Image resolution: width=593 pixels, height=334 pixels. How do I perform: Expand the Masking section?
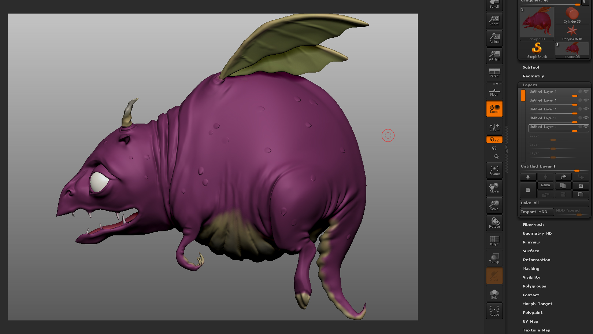pyautogui.click(x=531, y=269)
